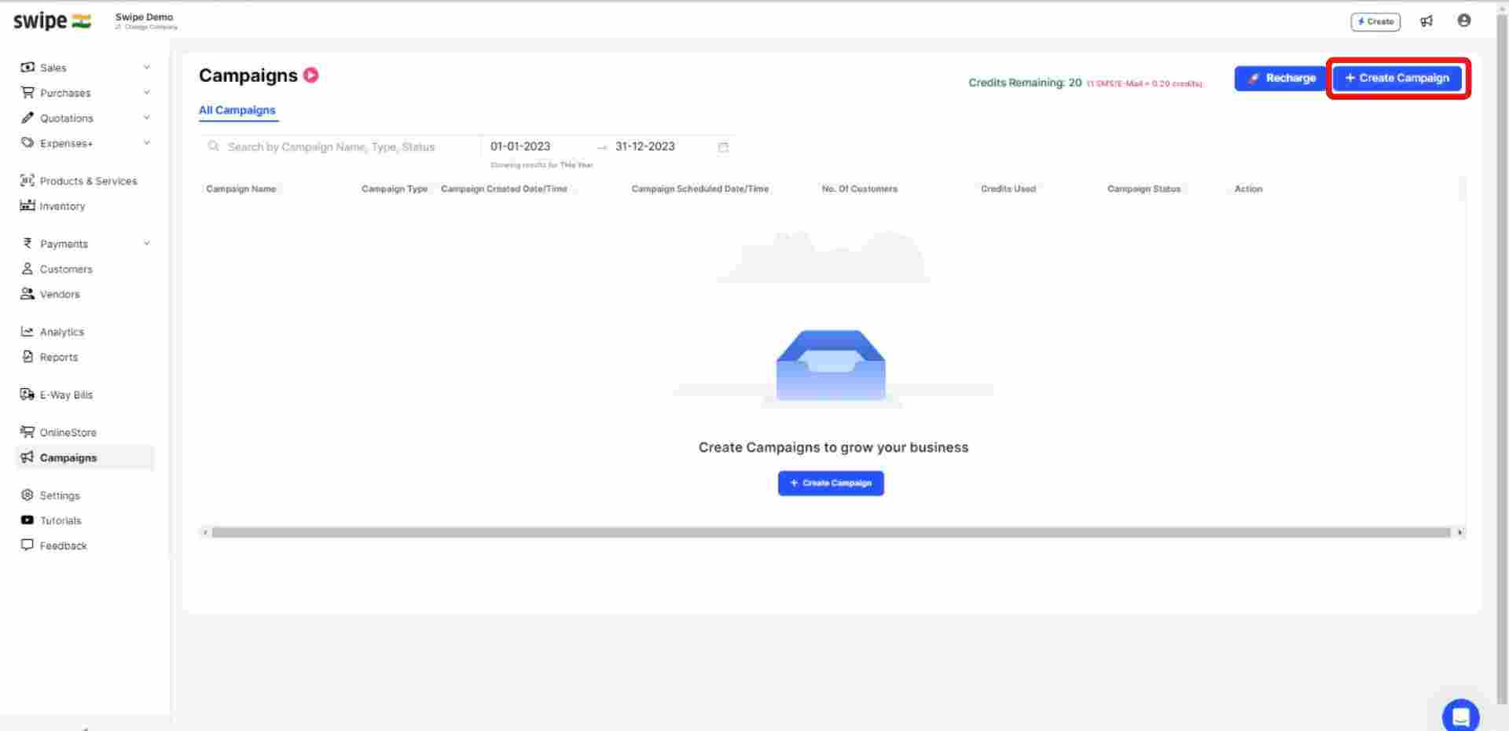This screenshot has width=1509, height=731.
Task: Focus the campaign search field
Action: coord(340,146)
